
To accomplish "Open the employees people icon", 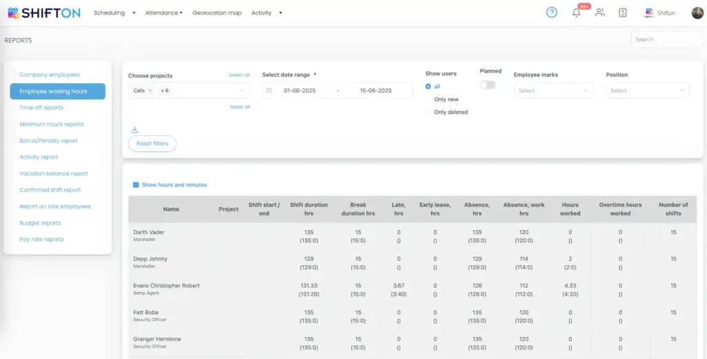I will (599, 12).
